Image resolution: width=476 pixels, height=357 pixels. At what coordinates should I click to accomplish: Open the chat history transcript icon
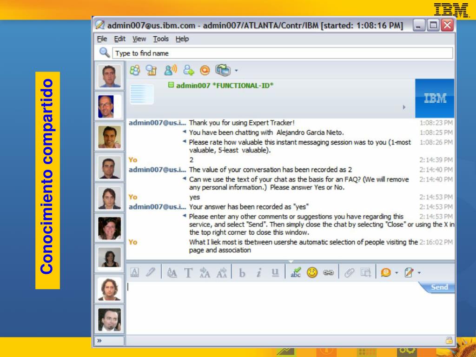coord(151,71)
